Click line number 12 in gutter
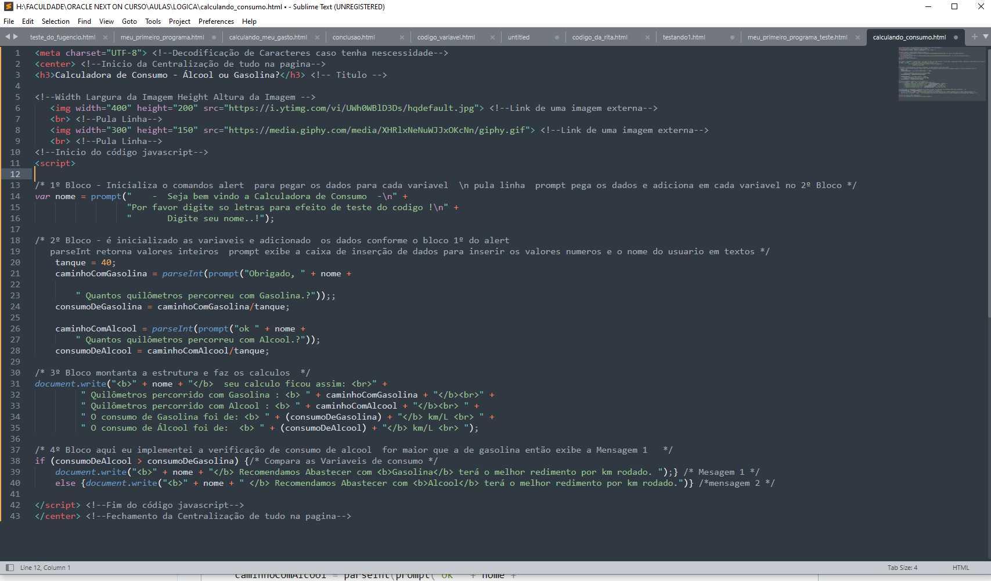The width and height of the screenshot is (991, 581). 15,174
